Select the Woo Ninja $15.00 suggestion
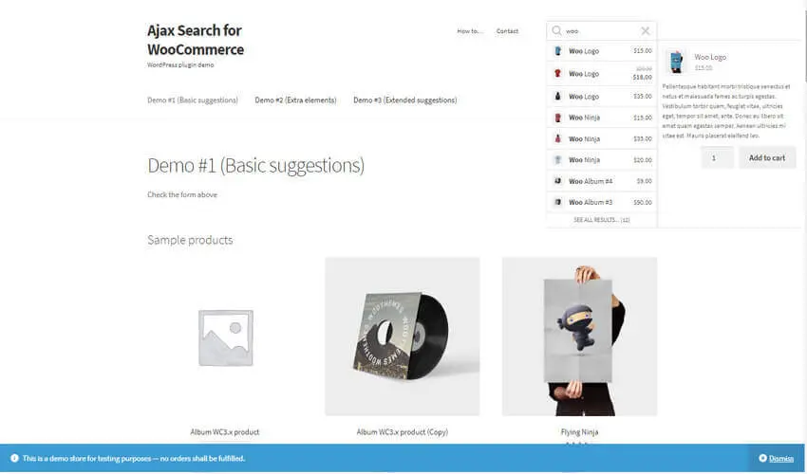Viewport: 807px width, 474px height. (x=602, y=118)
